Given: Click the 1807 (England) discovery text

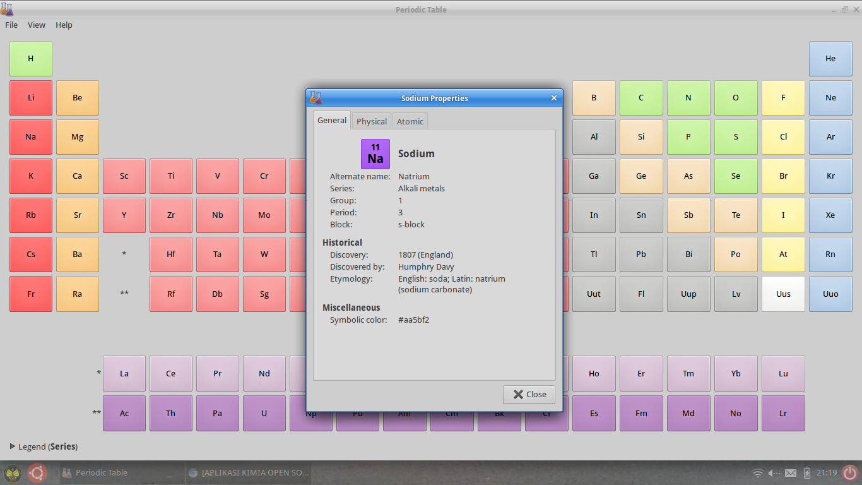Looking at the screenshot, I should (x=425, y=255).
